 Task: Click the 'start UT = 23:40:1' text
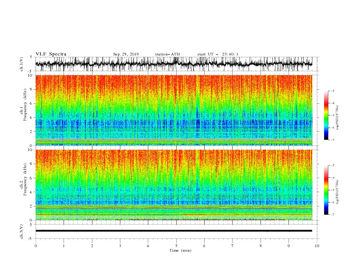[218, 54]
